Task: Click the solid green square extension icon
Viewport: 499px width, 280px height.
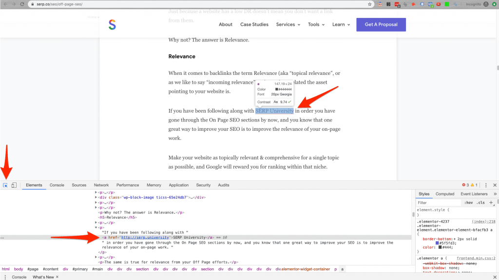Action: [x=447, y=4]
